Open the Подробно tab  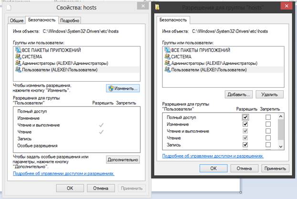[x=70, y=20]
